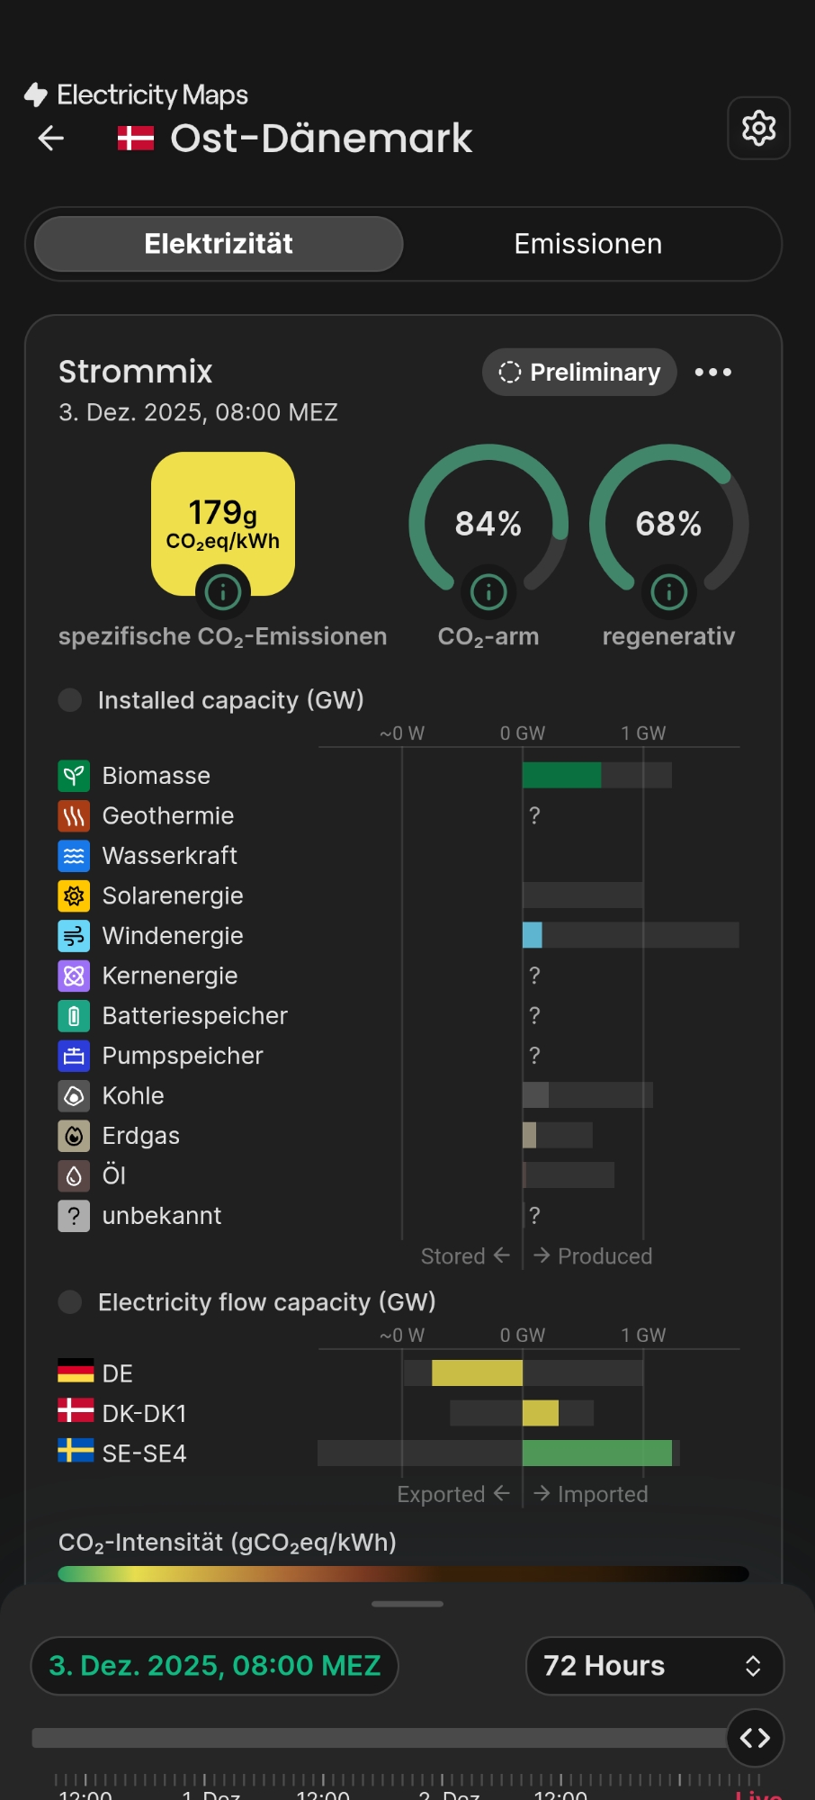This screenshot has width=815, height=1800.
Task: Open the three-dots Strommix menu
Action: pyautogui.click(x=713, y=372)
